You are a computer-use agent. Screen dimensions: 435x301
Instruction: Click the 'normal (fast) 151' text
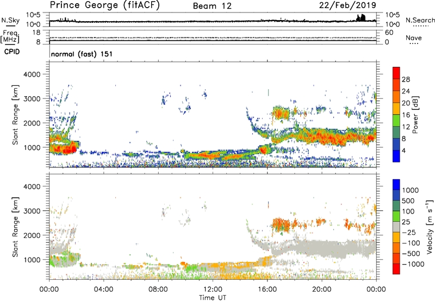(82, 54)
